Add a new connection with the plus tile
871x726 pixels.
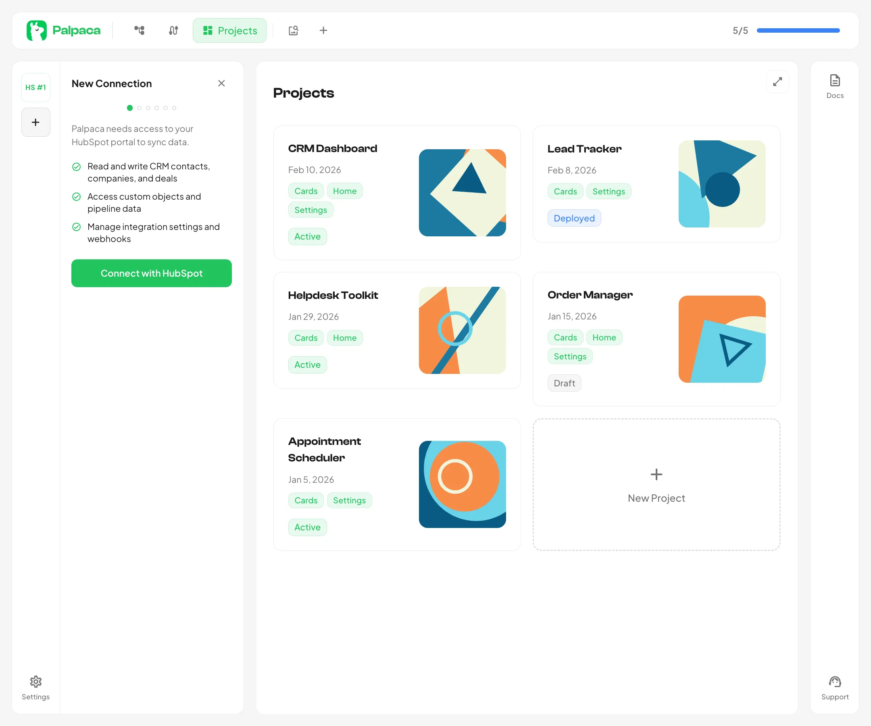[35, 122]
